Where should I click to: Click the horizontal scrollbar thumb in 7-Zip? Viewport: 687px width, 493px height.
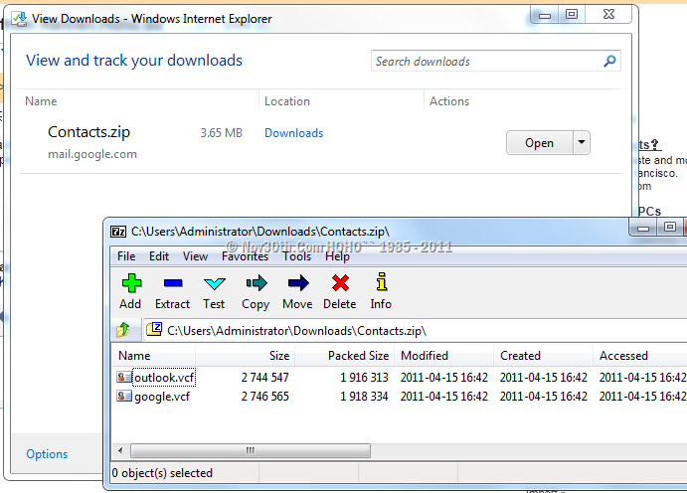(x=251, y=450)
